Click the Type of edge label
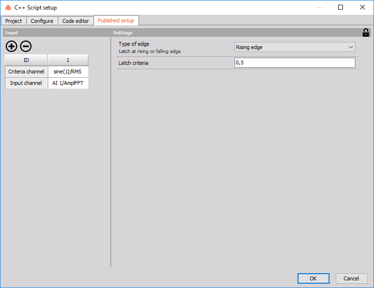Viewport: 374px width, 288px height. [x=134, y=44]
